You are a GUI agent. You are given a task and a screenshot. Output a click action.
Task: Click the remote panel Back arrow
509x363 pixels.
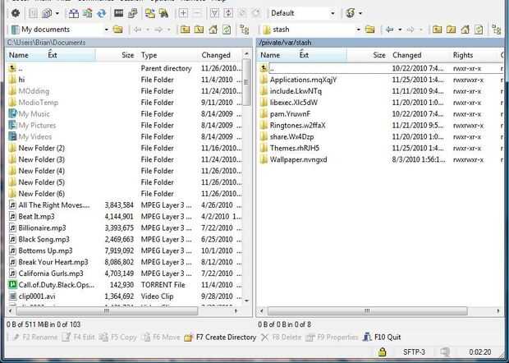pyautogui.click(x=389, y=30)
